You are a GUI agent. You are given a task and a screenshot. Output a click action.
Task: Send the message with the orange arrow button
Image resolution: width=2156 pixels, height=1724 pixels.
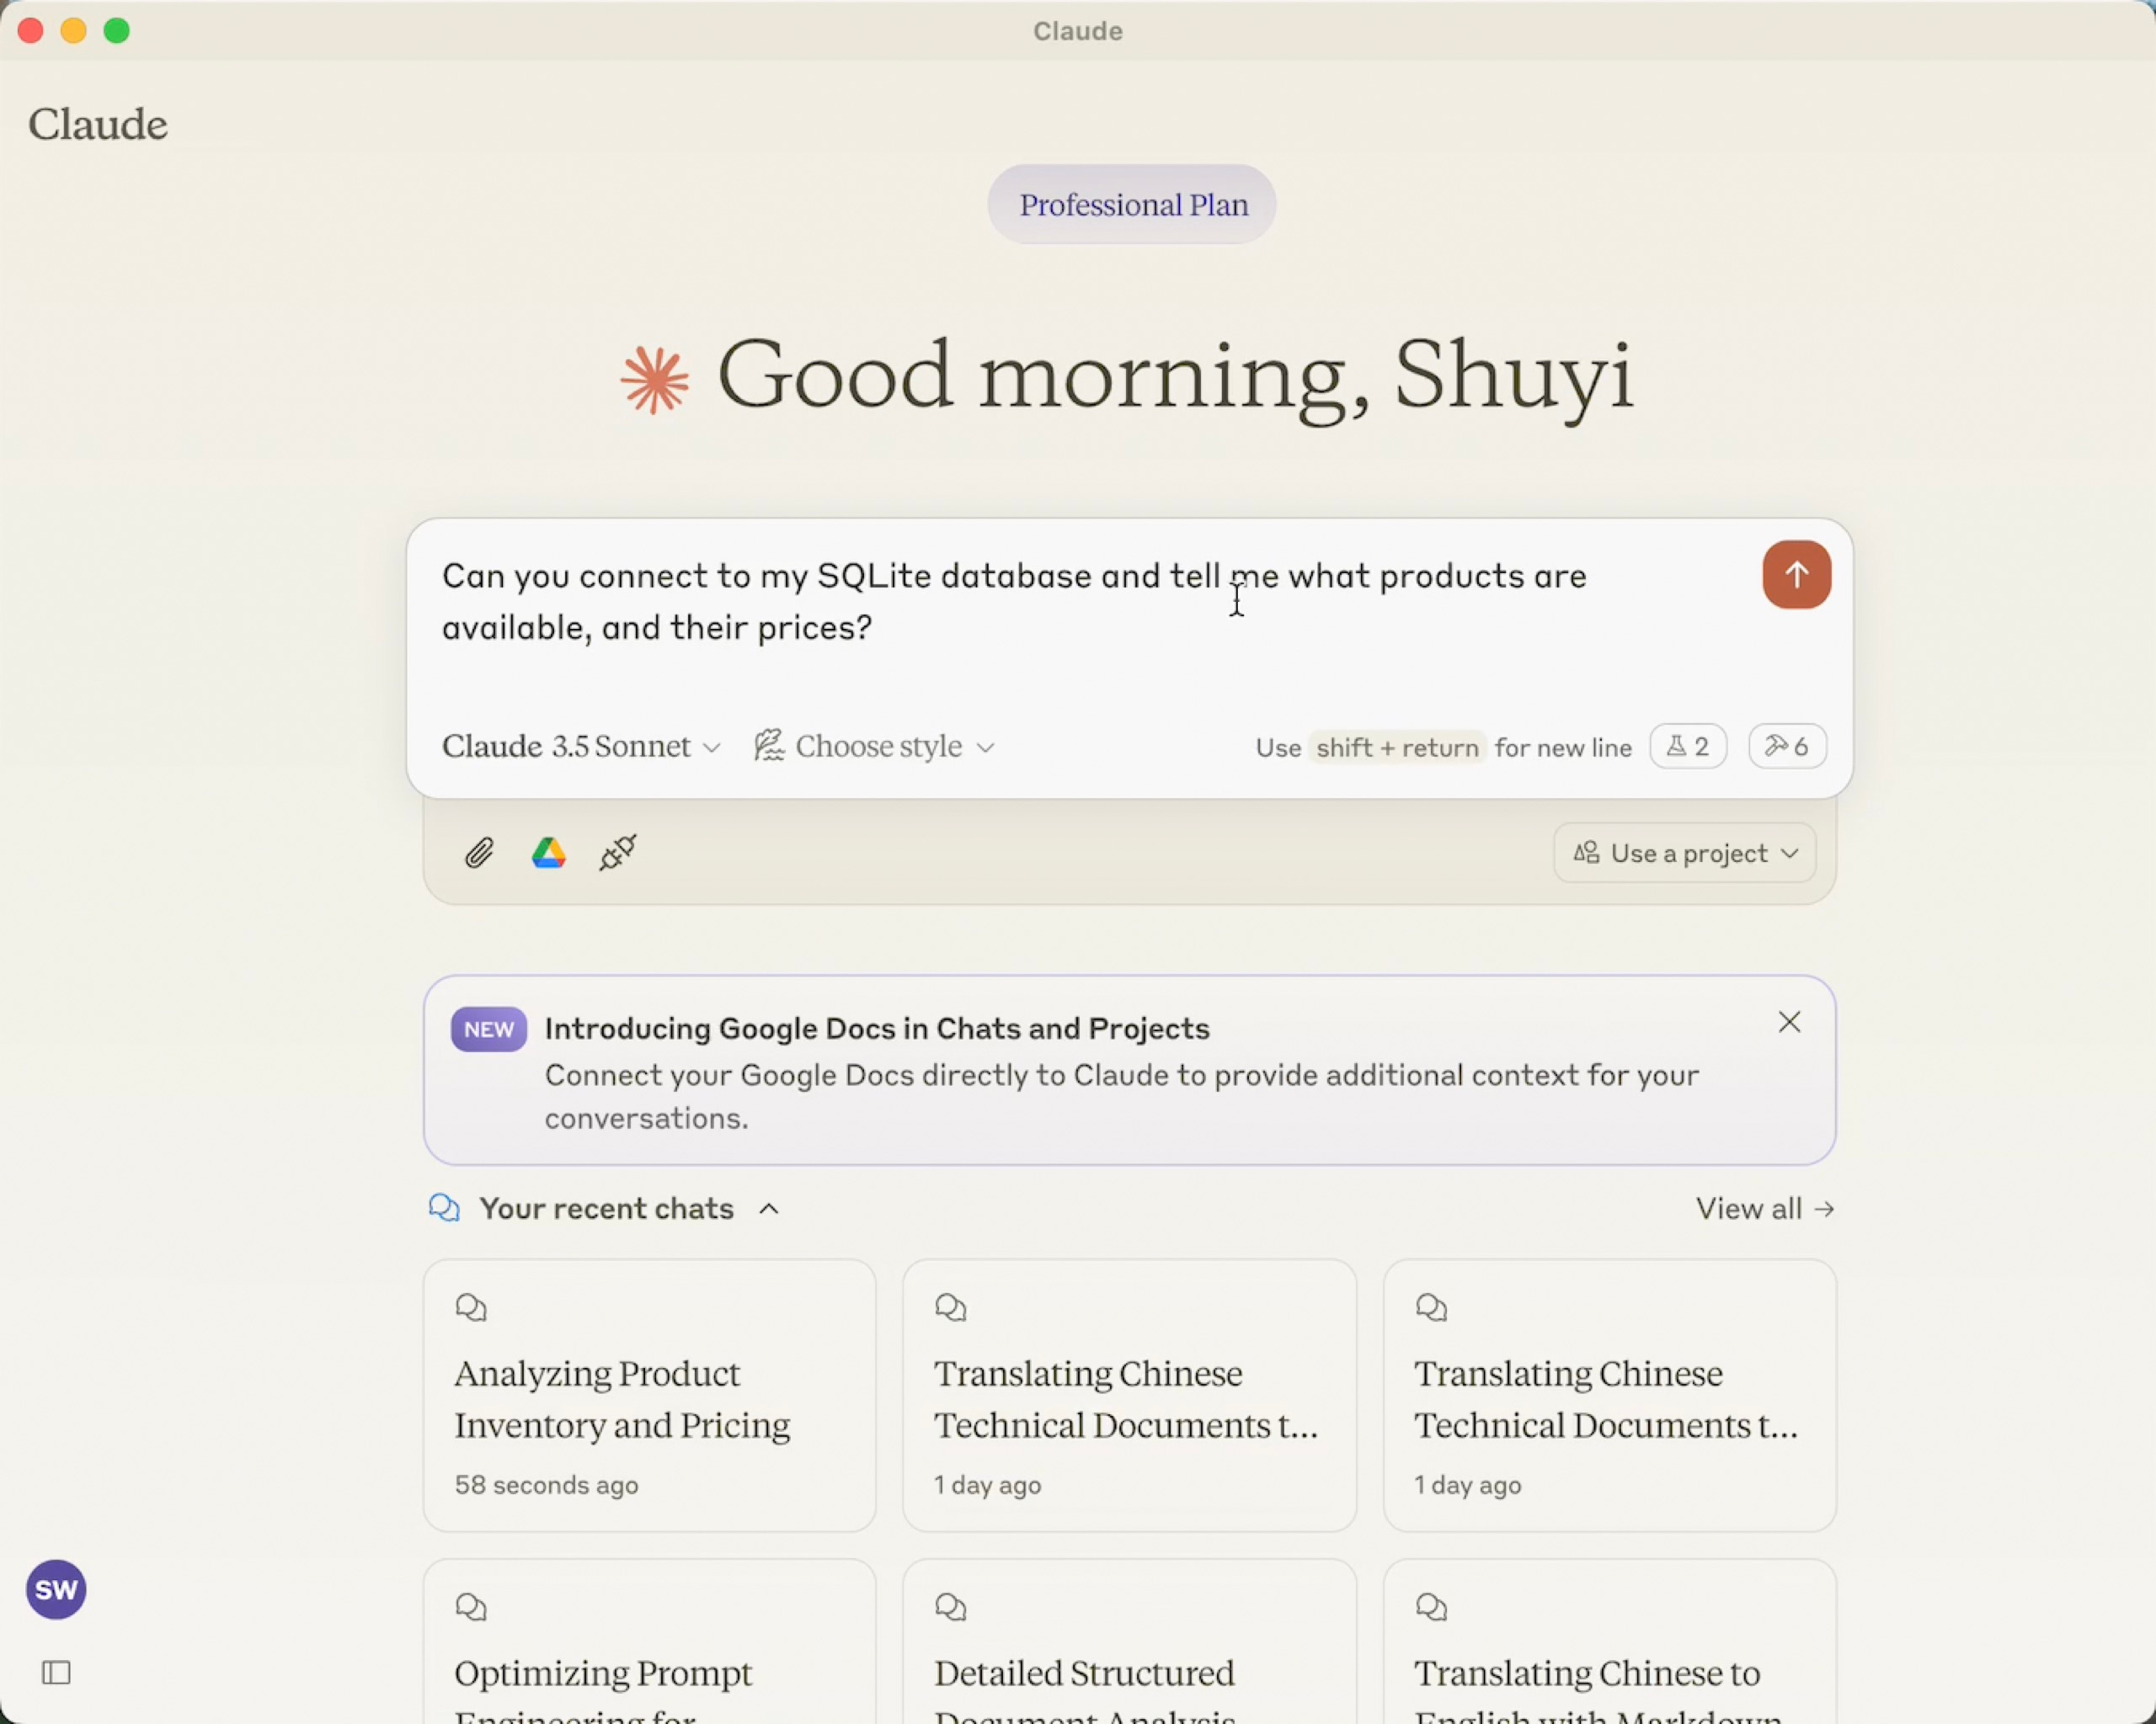[x=1796, y=575]
